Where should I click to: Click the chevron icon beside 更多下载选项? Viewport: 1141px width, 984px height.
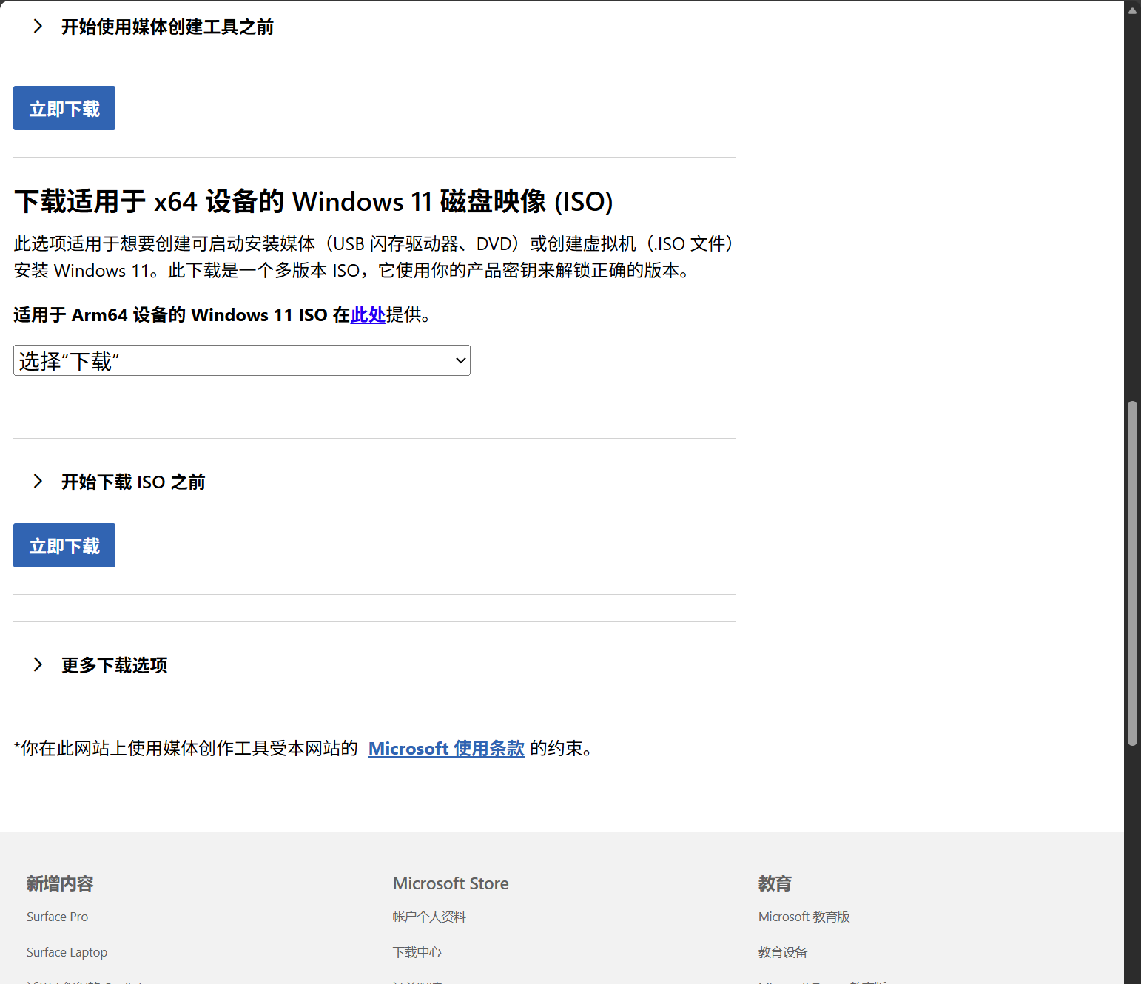coord(38,665)
